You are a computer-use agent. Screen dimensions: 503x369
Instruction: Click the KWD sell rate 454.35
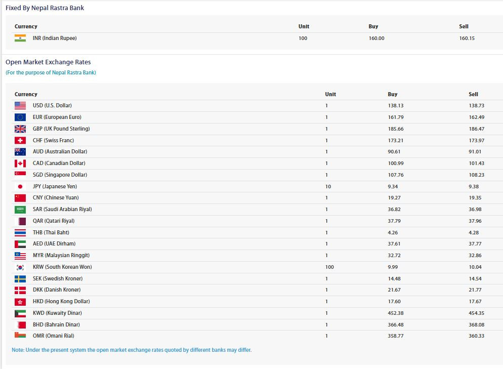[476, 313]
